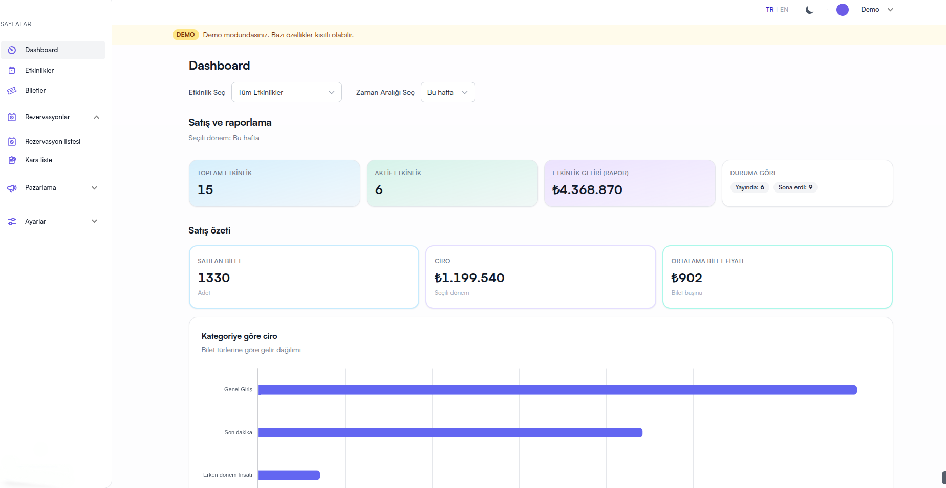Viewport: 946px width, 488px height.
Task: Click the Son dakika chart bar
Action: point(450,433)
